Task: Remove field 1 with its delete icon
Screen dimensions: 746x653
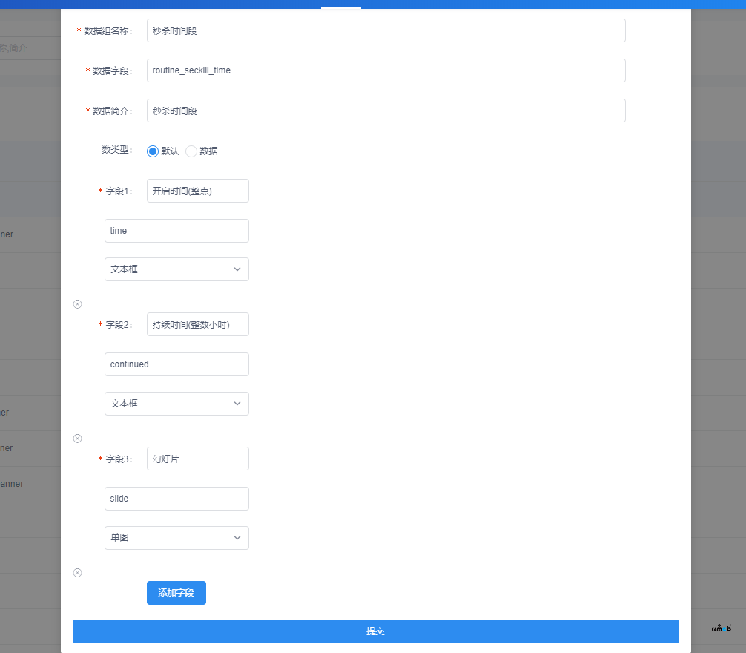Action: click(x=78, y=304)
